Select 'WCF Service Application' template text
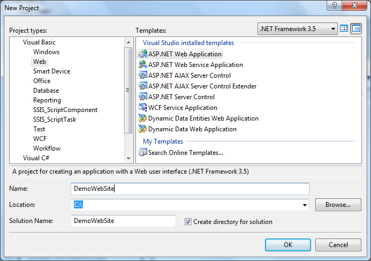This screenshot has width=371, height=261. (183, 108)
